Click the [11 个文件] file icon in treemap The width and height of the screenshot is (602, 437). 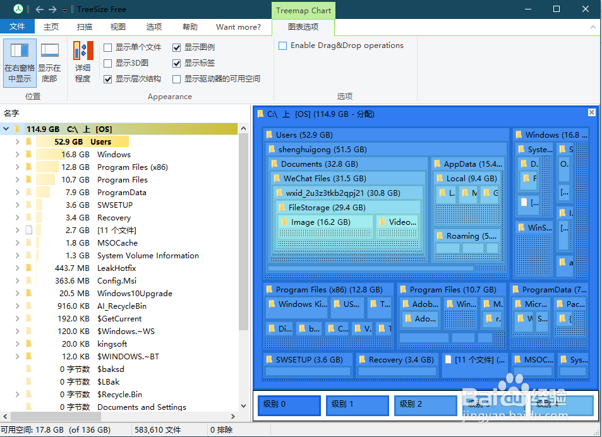coord(448,359)
